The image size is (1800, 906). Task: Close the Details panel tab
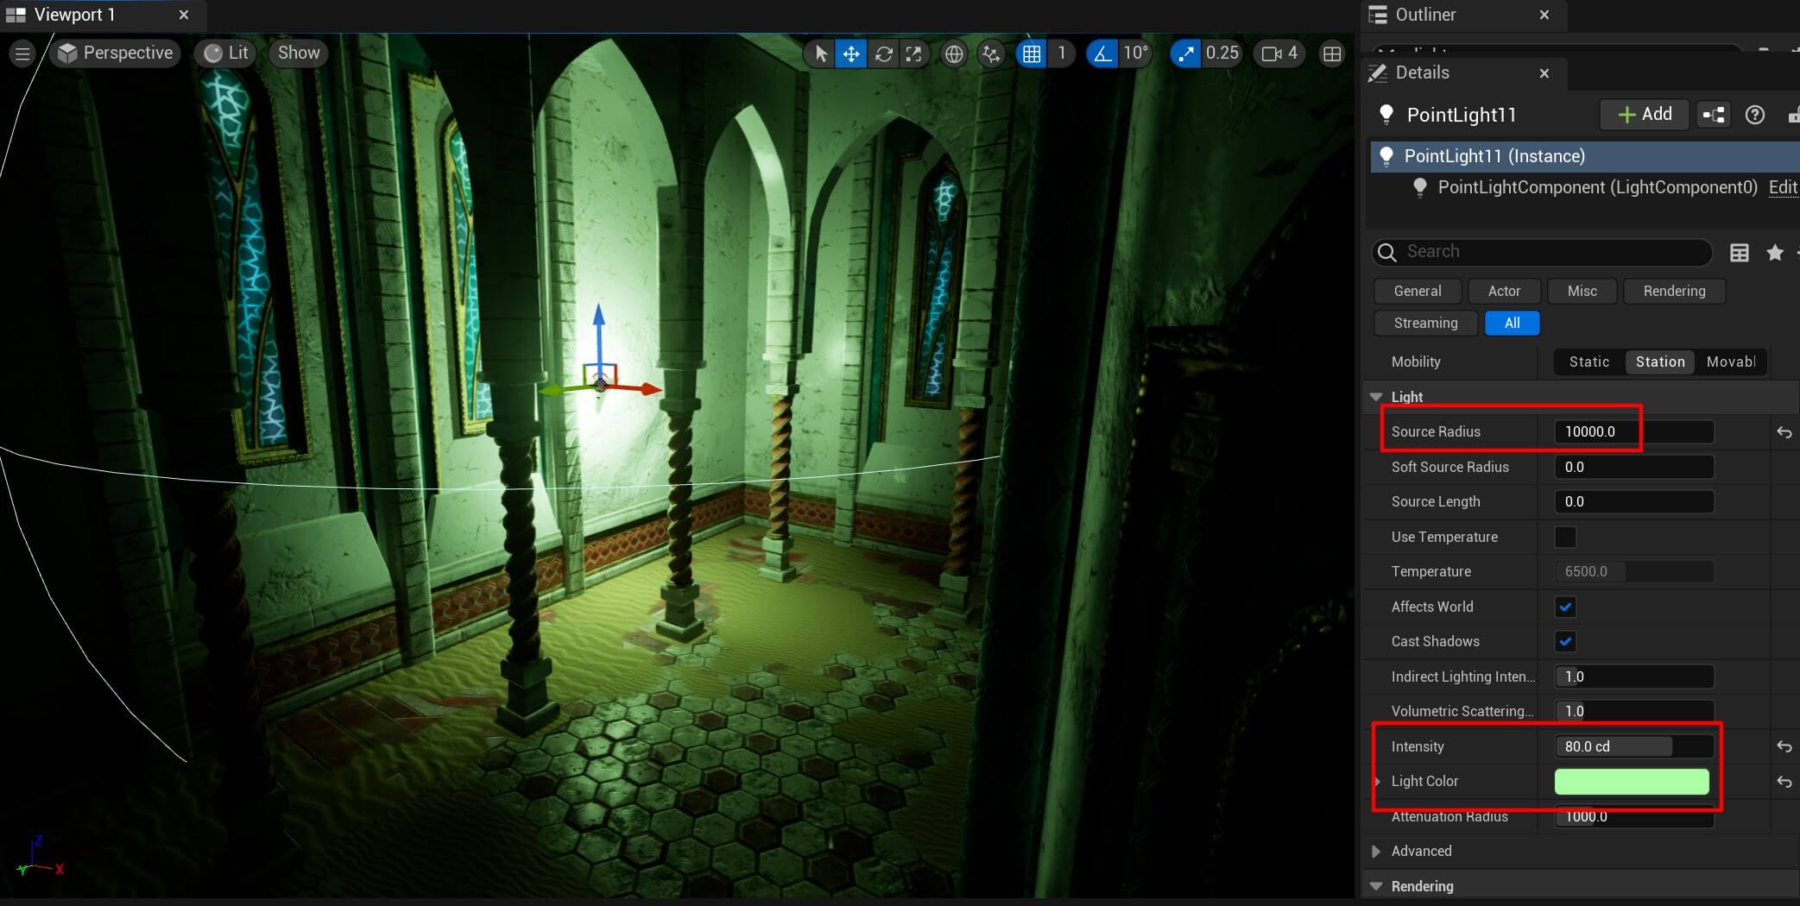click(1544, 73)
